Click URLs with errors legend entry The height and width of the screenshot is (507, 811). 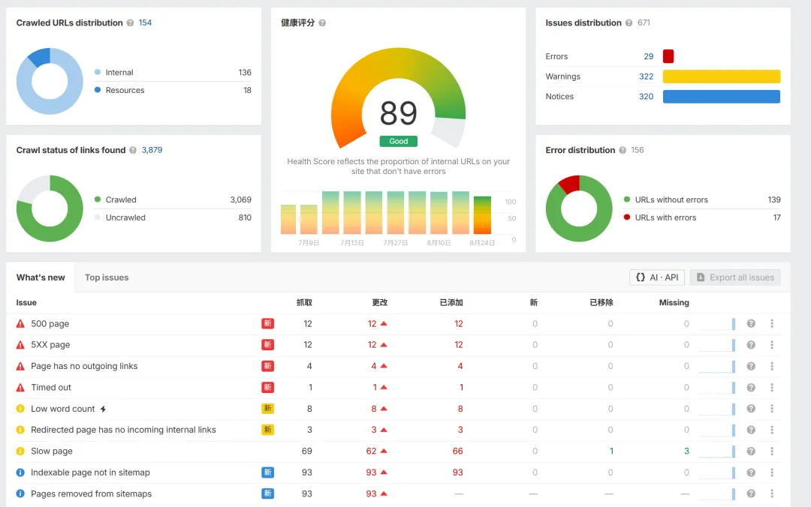[x=702, y=217]
